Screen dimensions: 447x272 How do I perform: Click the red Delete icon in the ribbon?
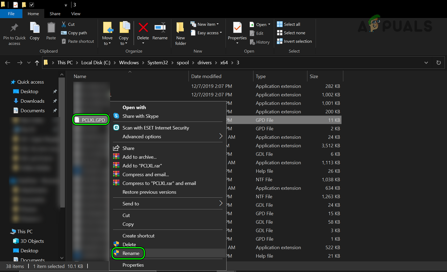[143, 28]
